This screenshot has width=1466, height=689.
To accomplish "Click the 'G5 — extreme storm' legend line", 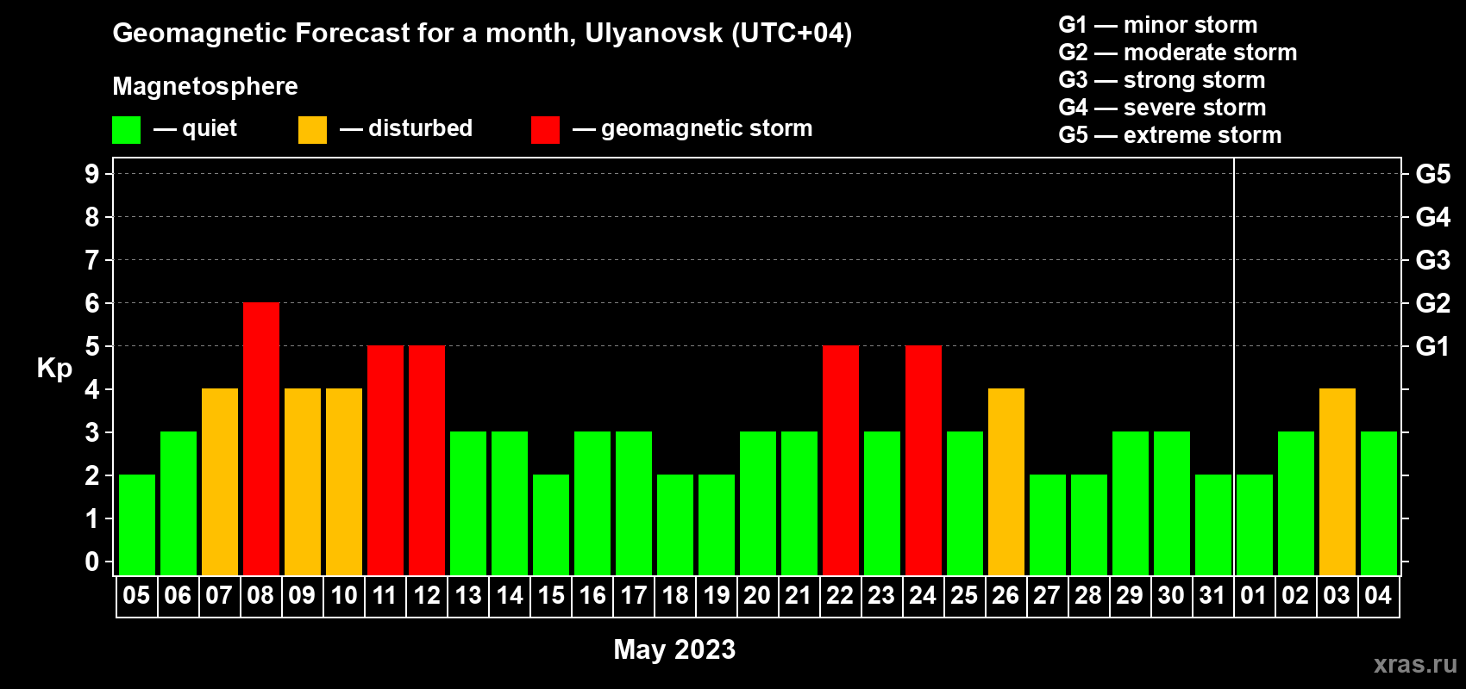I will (1170, 135).
